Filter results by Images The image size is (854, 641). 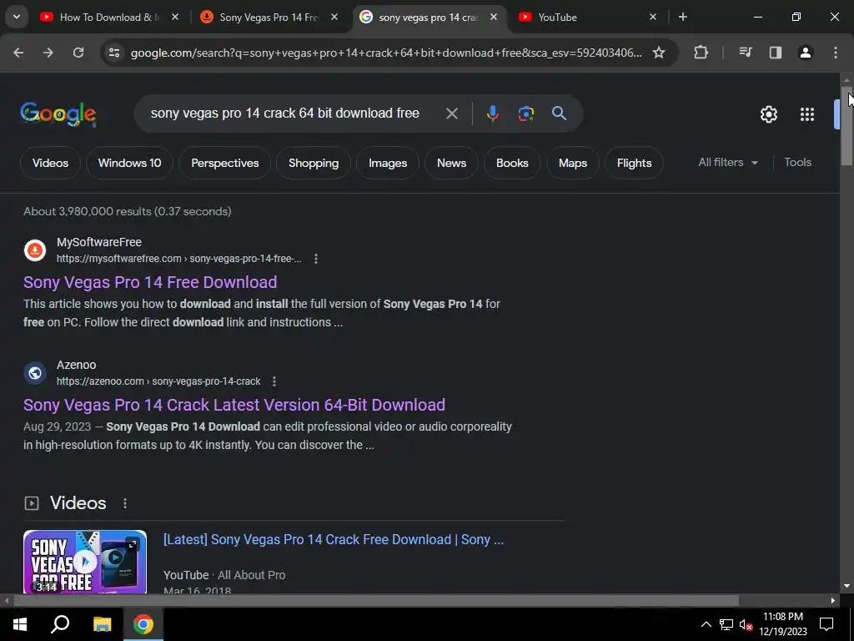(388, 163)
